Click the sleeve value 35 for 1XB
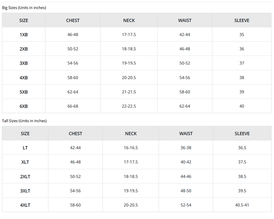The image size is (274, 219). tap(242, 35)
